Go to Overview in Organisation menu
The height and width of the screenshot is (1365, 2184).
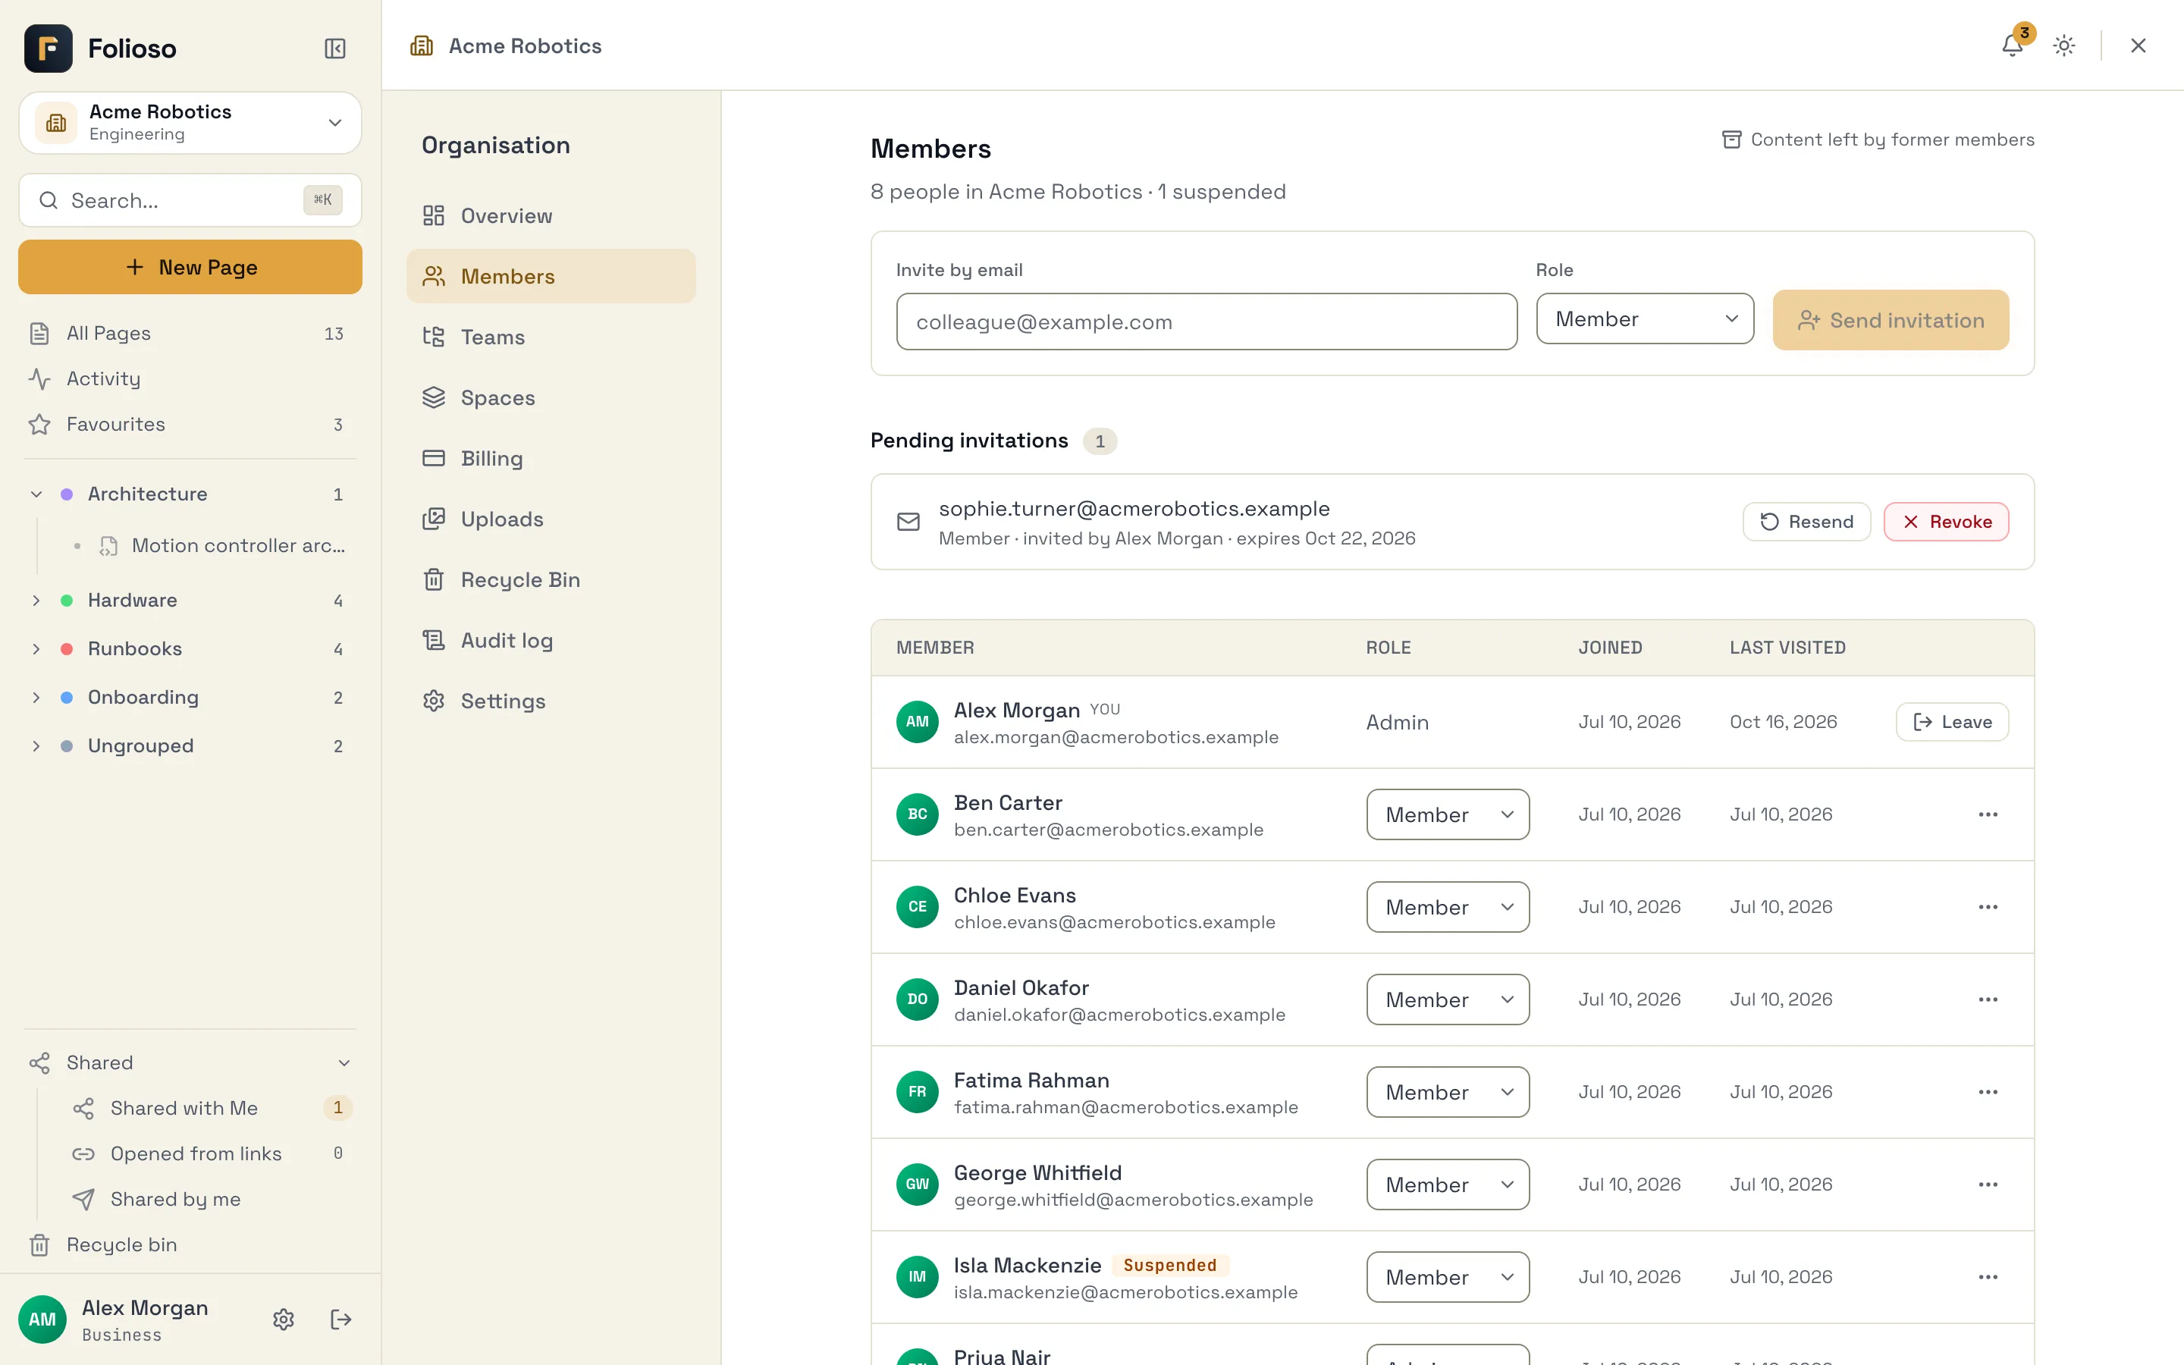[551, 216]
